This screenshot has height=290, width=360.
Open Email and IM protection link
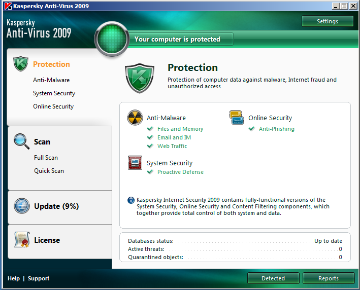pyautogui.click(x=174, y=137)
